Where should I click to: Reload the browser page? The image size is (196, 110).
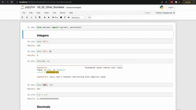(12, 2)
